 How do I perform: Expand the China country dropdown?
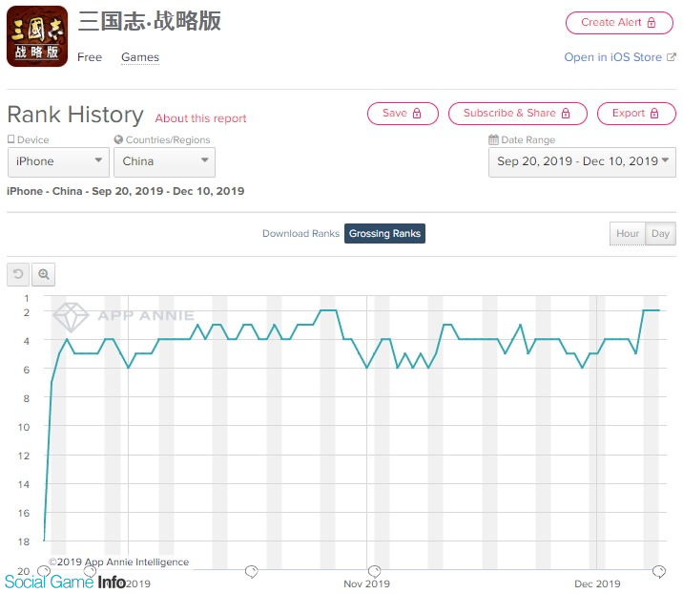164,161
